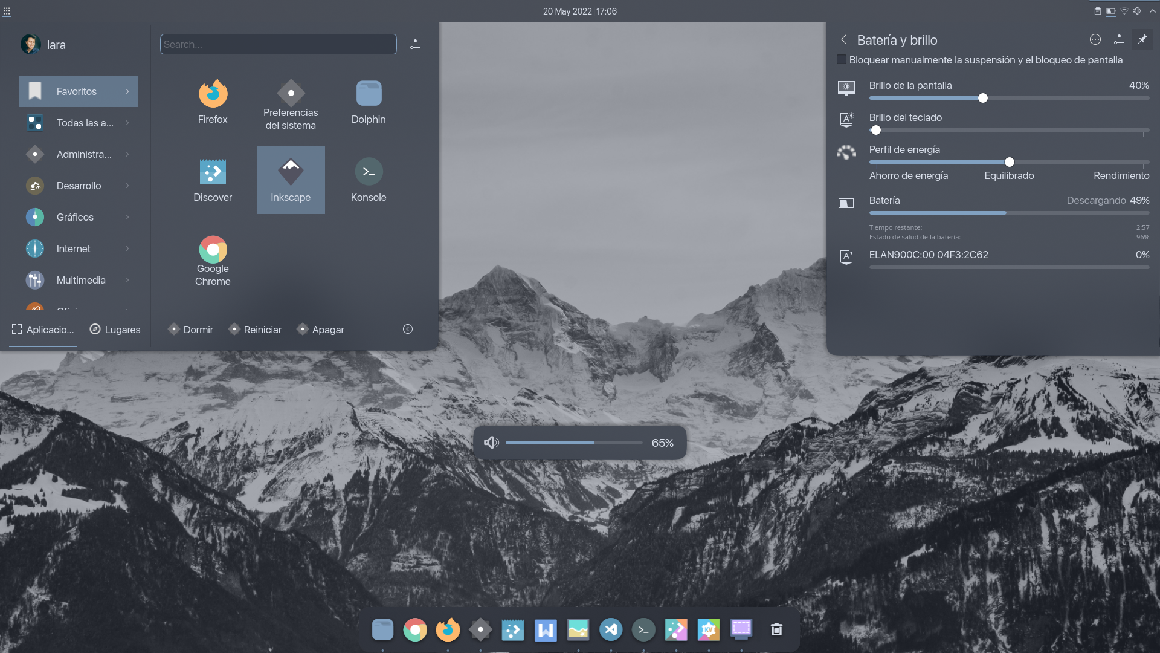Click the Apagar button
The height and width of the screenshot is (653, 1160).
point(320,330)
